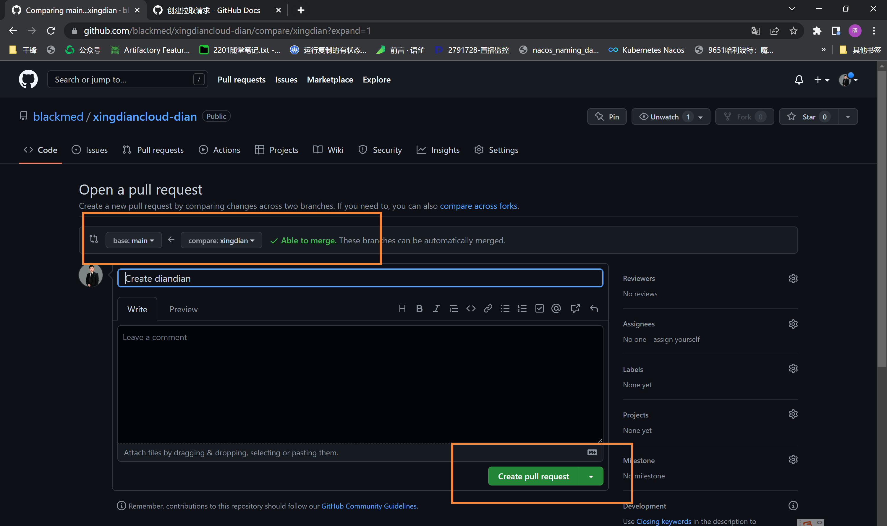The width and height of the screenshot is (887, 526).
Task: Select the Write tab
Action: coord(137,310)
